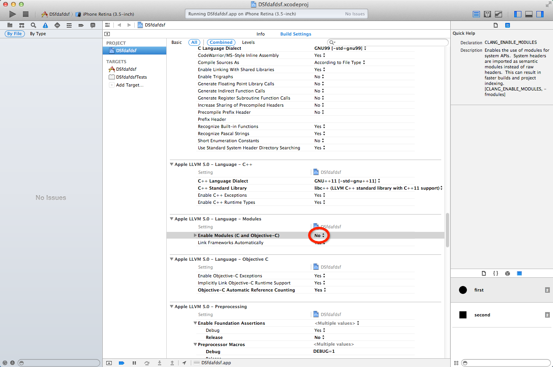
Task: Hide the project and targets list
Action: pyautogui.click(x=107, y=34)
